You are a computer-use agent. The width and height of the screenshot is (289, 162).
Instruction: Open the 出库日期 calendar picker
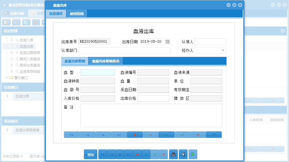coord(168,41)
